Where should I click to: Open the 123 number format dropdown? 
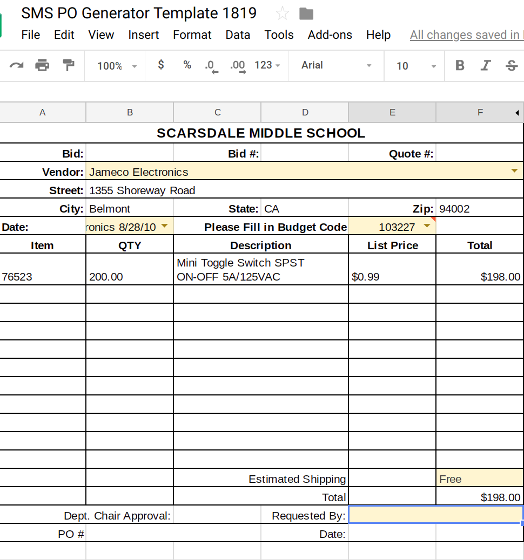(267, 65)
